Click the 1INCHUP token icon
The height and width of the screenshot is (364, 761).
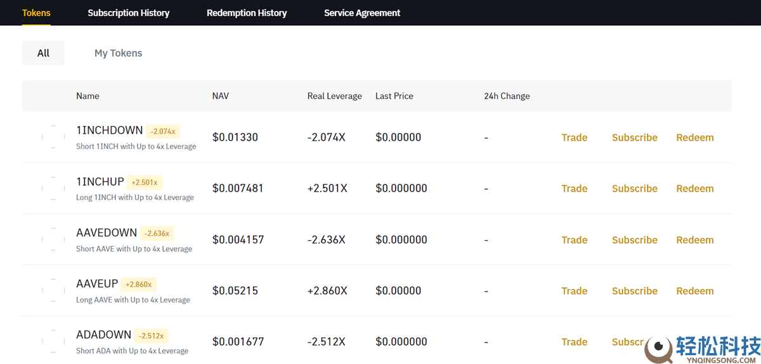click(53, 188)
